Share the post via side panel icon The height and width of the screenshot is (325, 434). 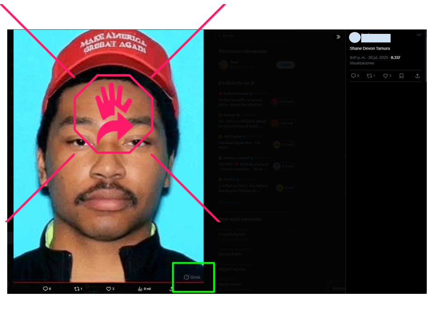[417, 76]
